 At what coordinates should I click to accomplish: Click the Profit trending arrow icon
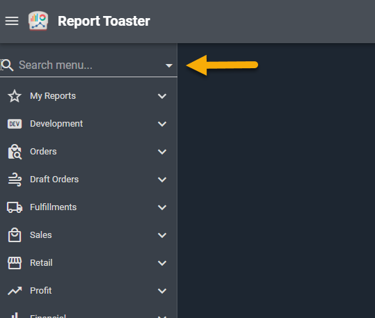pos(15,291)
